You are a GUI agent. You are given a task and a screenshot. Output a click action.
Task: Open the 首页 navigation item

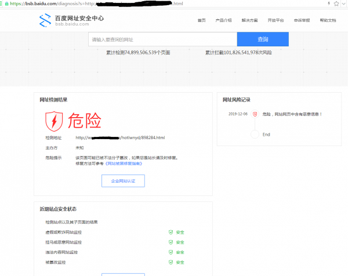[x=201, y=20]
